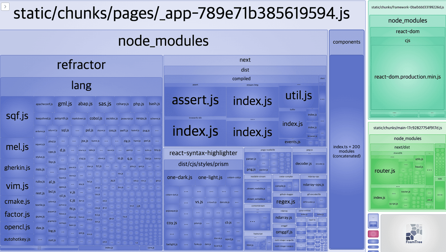
Task: Expand the sidebar with the chevron button
Action: [x=5, y=6]
